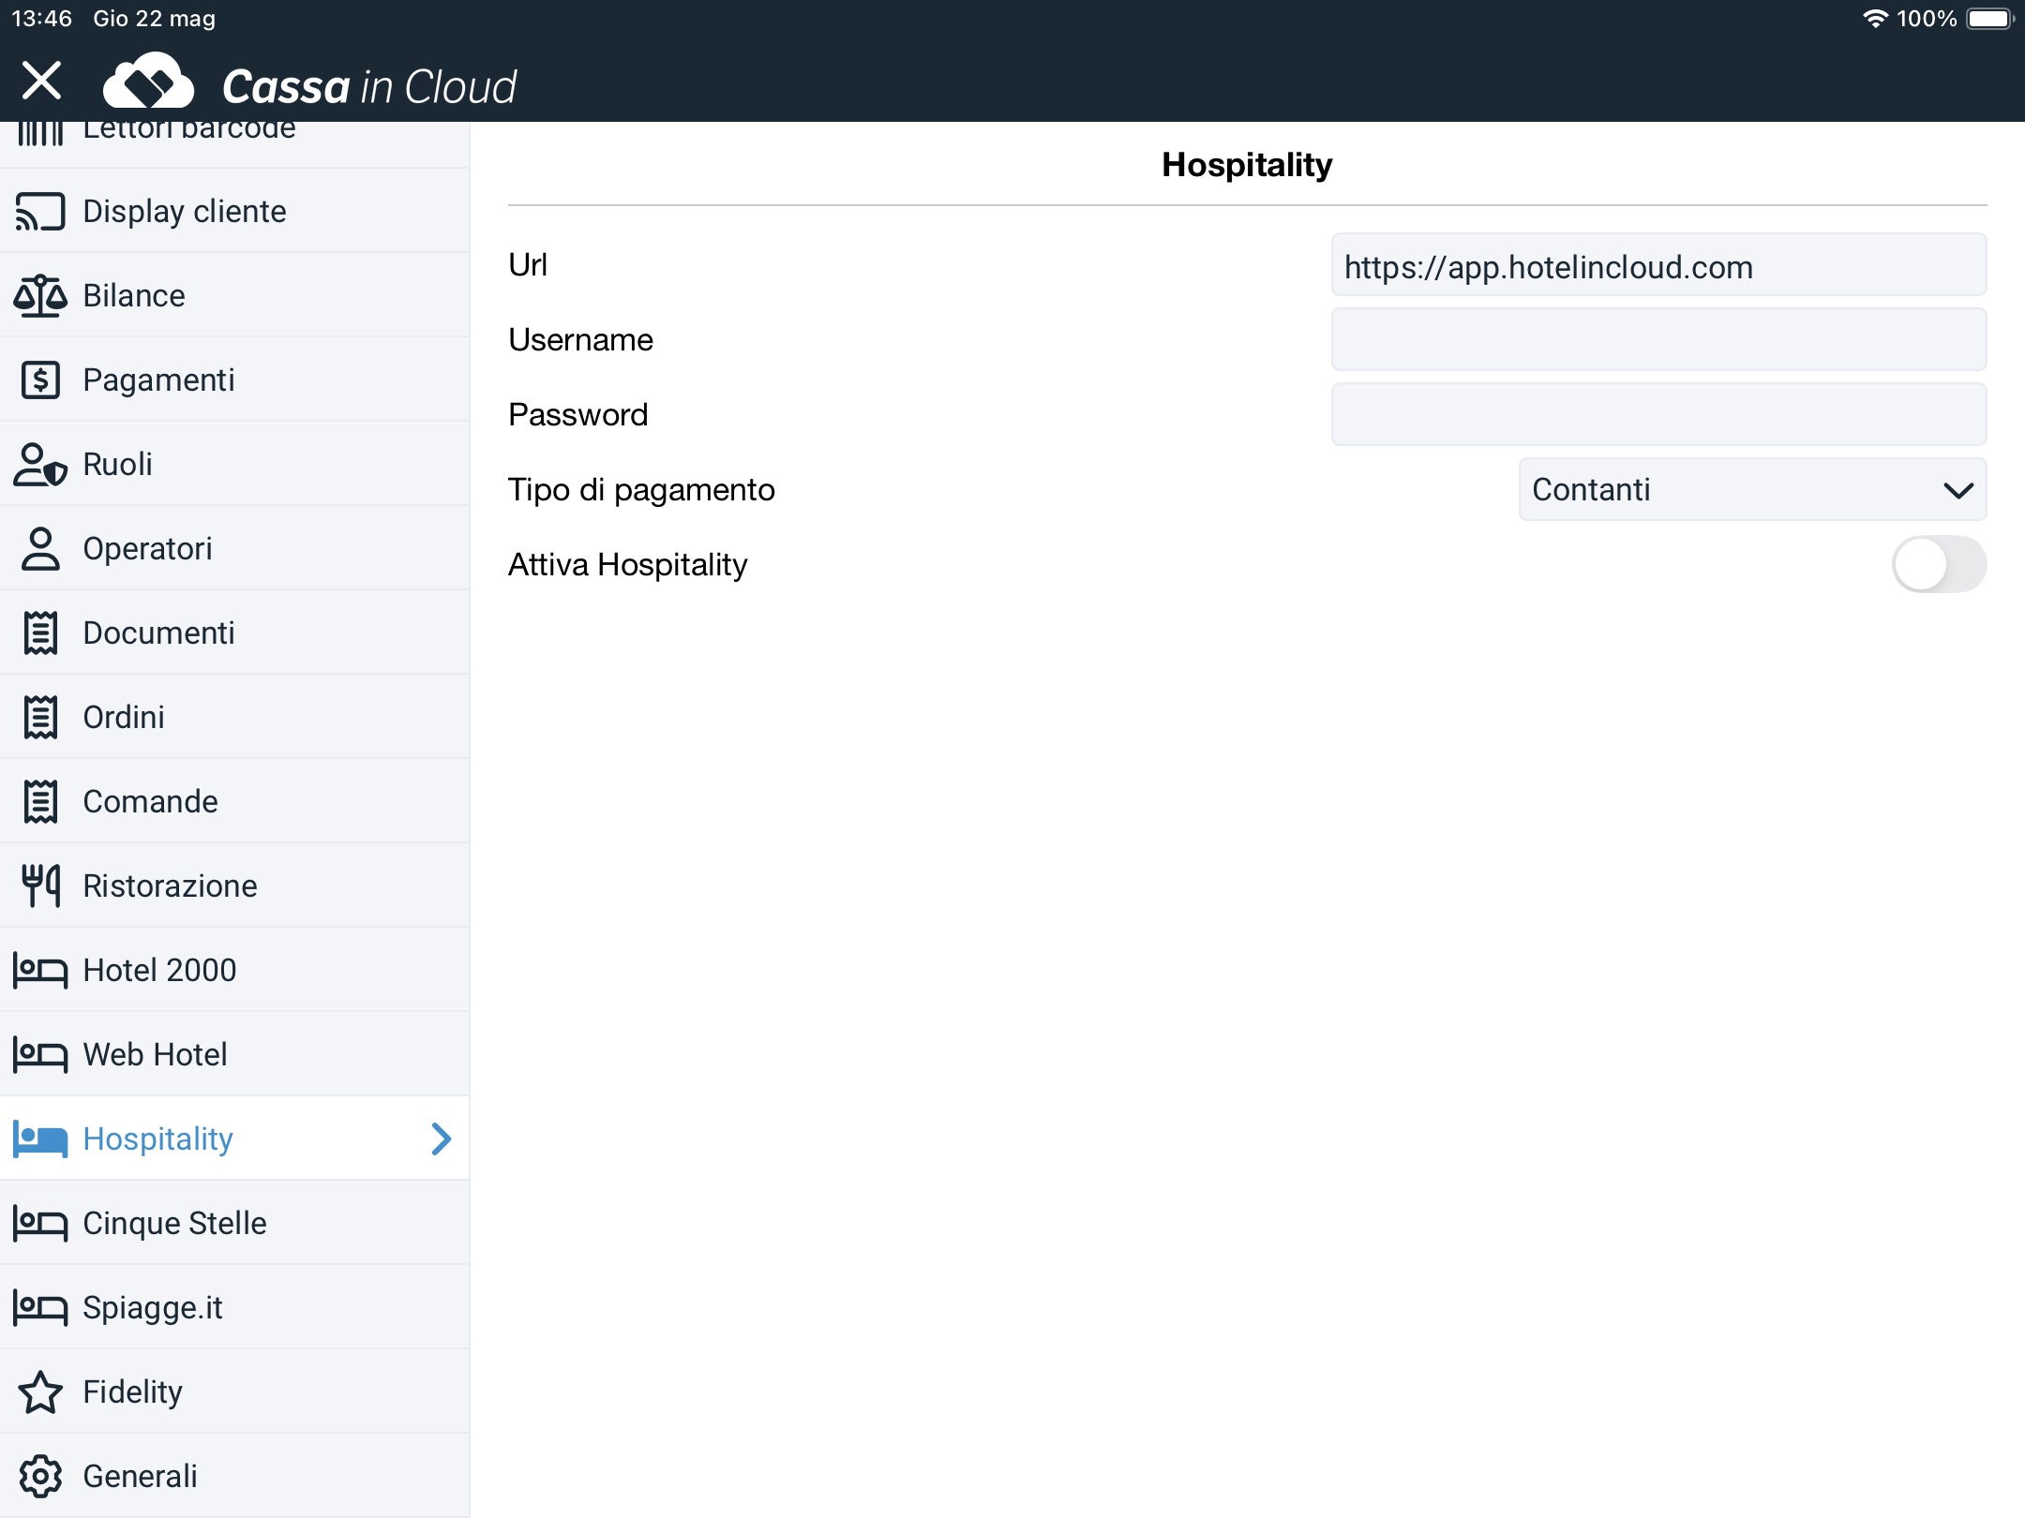Click the Generali gear icon
Viewport: 2025px width, 1518px height.
tap(40, 1477)
